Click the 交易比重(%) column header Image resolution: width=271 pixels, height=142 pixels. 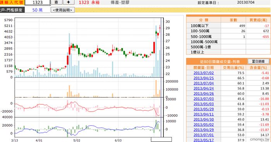click(x=233, y=68)
